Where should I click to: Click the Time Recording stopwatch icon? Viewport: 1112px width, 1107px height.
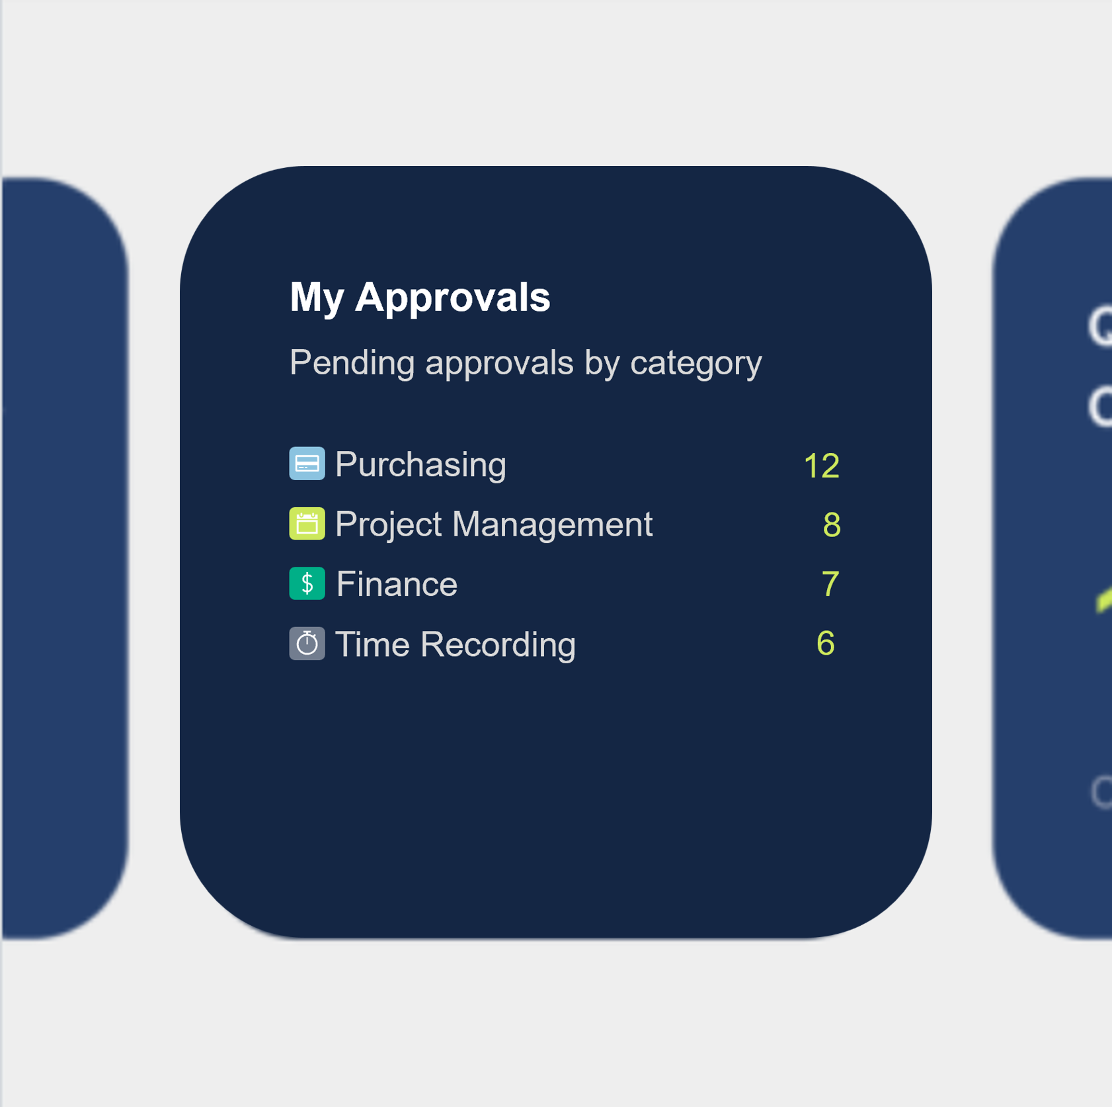(307, 643)
